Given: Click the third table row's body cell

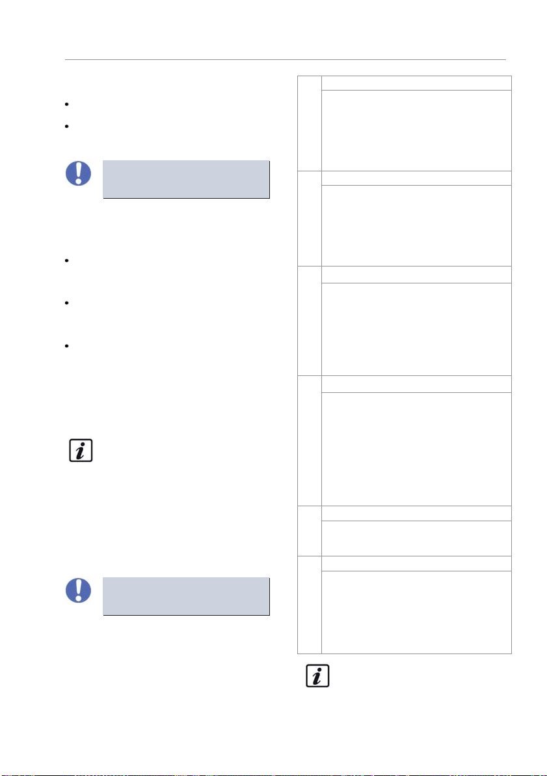Looking at the screenshot, I should point(416,329).
